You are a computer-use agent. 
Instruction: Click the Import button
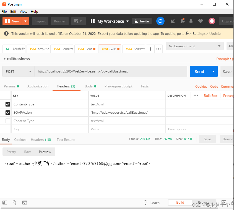[x=40, y=21]
